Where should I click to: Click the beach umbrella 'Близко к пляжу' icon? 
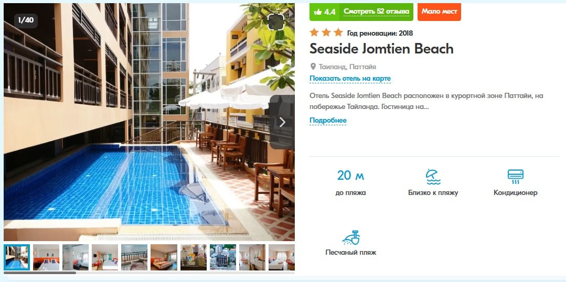point(433,176)
